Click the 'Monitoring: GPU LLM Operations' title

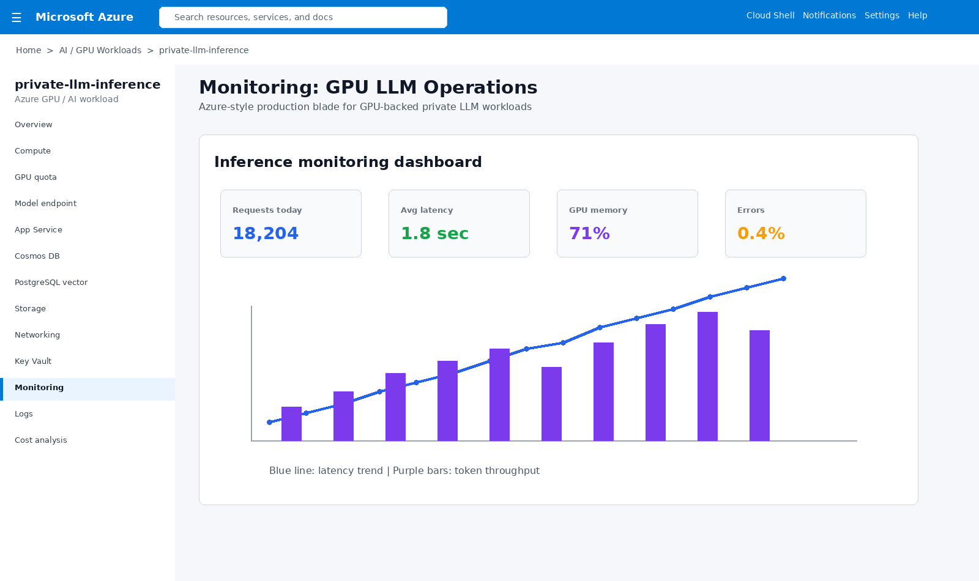point(368,87)
